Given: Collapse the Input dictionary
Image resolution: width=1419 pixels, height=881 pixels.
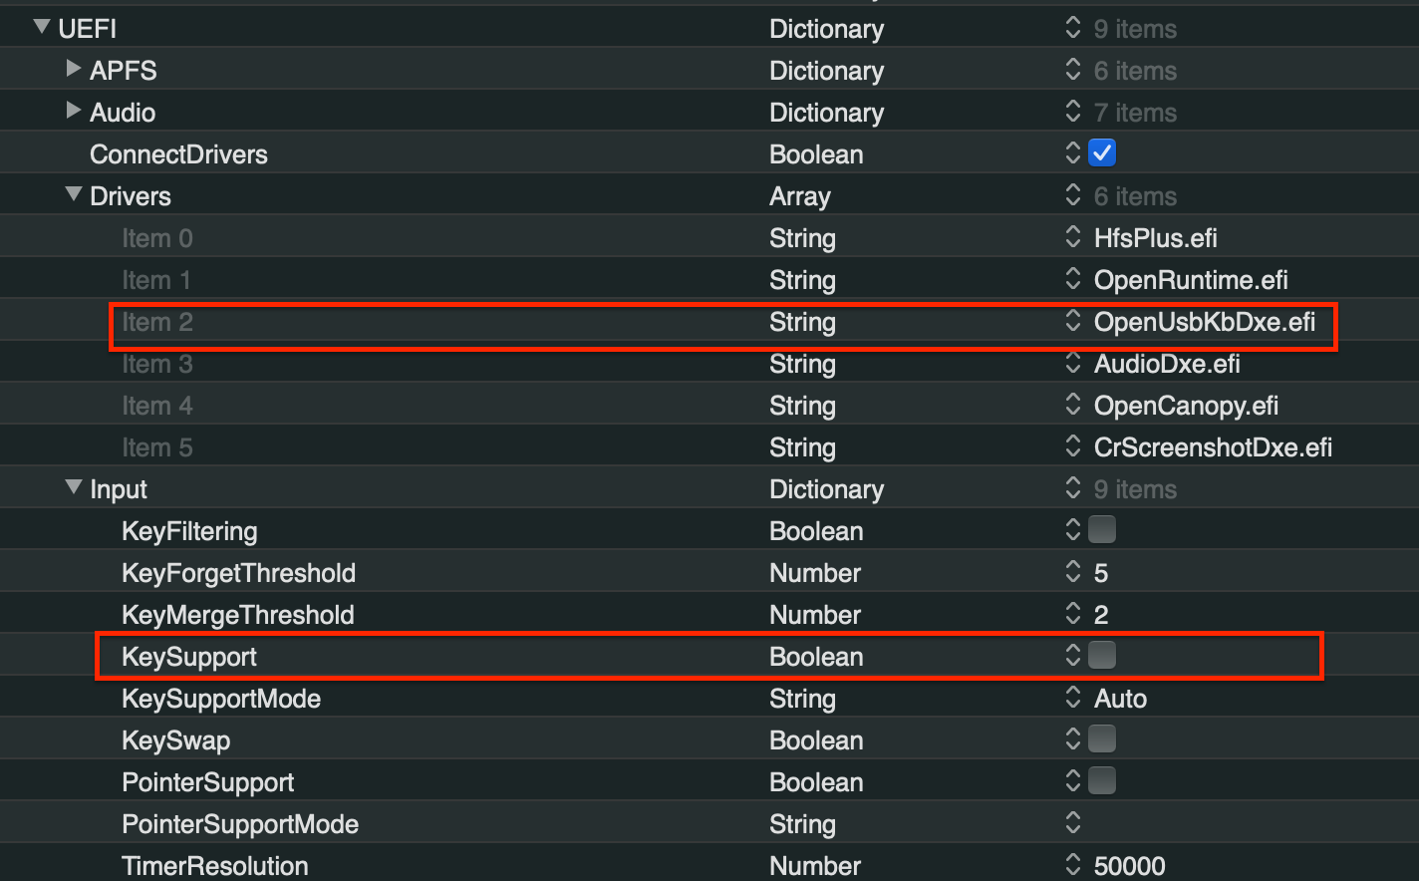Looking at the screenshot, I should (x=73, y=487).
